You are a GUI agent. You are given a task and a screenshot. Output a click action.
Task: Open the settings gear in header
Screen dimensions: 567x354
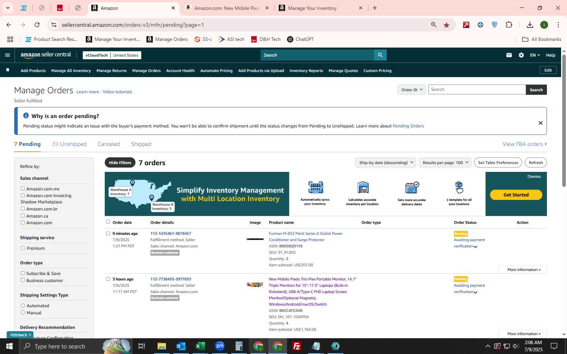click(x=521, y=55)
